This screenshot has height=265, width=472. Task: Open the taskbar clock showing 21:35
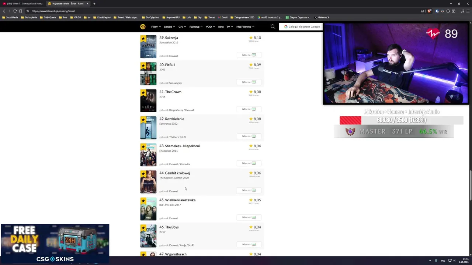coord(464,261)
